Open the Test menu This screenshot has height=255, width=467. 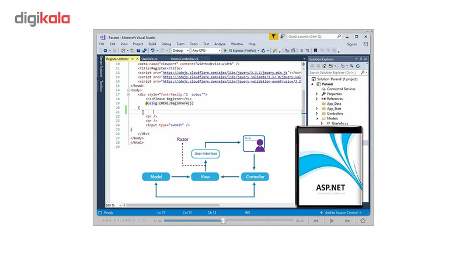click(206, 44)
